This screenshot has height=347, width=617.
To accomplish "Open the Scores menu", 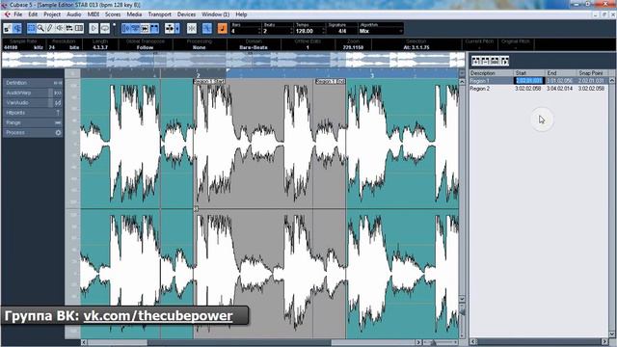I will pyautogui.click(x=113, y=14).
